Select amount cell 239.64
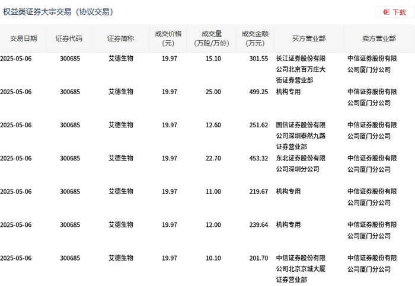This screenshot has height=286, width=415. [x=258, y=225]
